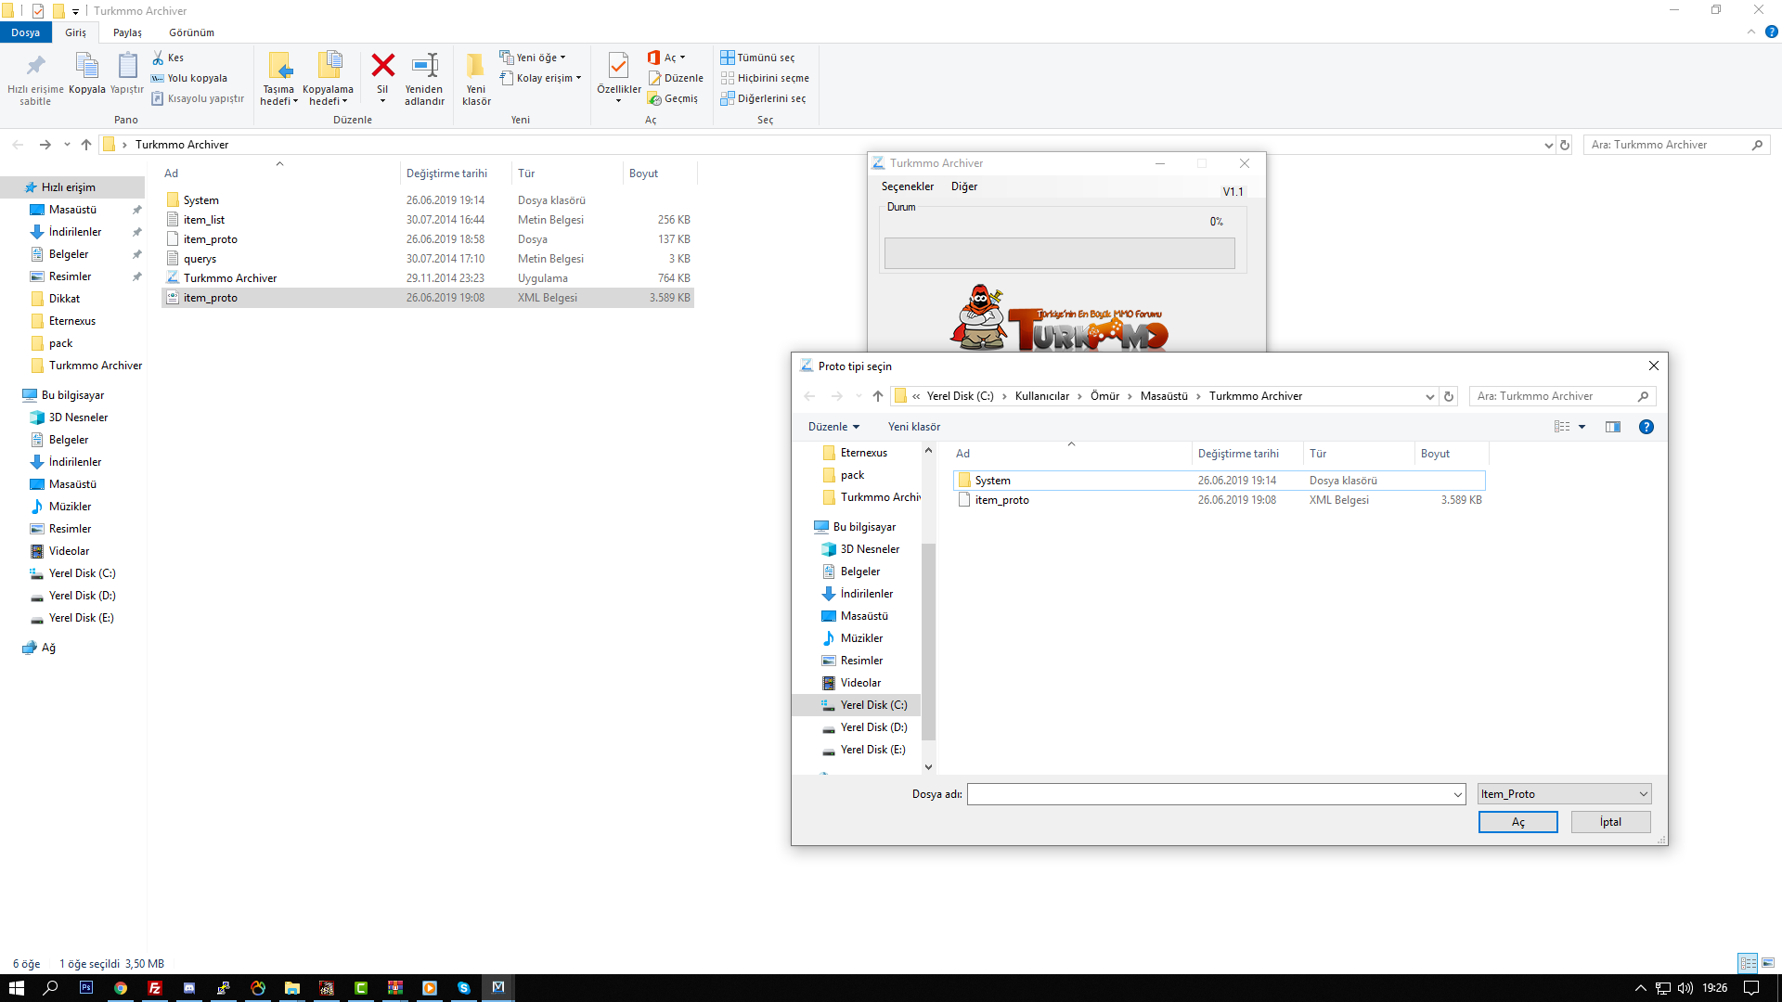This screenshot has height=1002, width=1782.
Task: Create a folder with Yeni klasör ribbon icon
Action: point(476,65)
